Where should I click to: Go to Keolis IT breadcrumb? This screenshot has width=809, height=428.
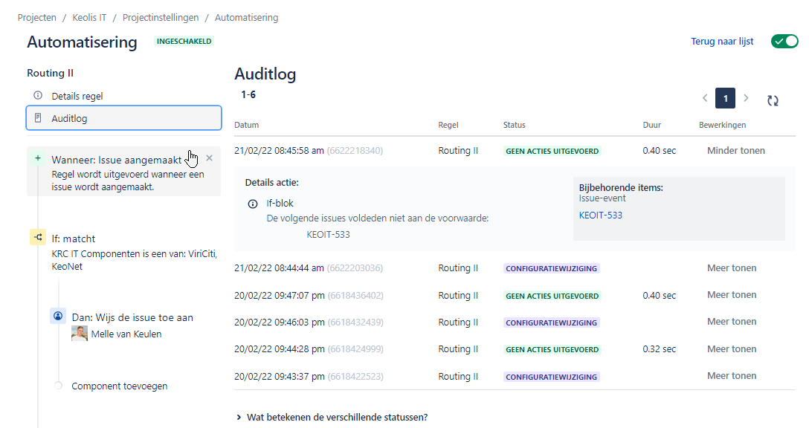pyautogui.click(x=89, y=18)
